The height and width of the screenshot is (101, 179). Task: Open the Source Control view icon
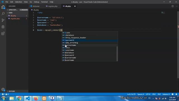coord(3,20)
